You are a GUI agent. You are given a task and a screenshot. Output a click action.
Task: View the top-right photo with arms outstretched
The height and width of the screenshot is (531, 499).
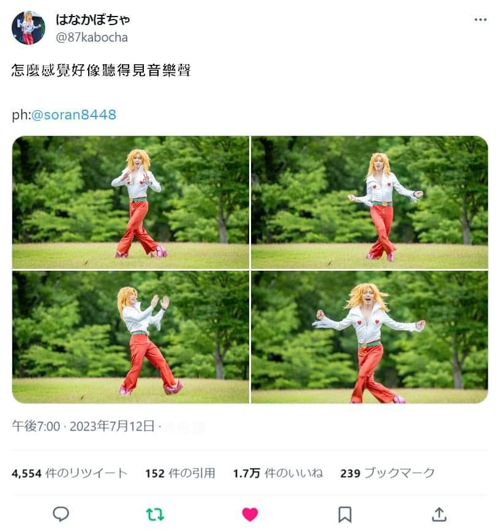coord(369,202)
